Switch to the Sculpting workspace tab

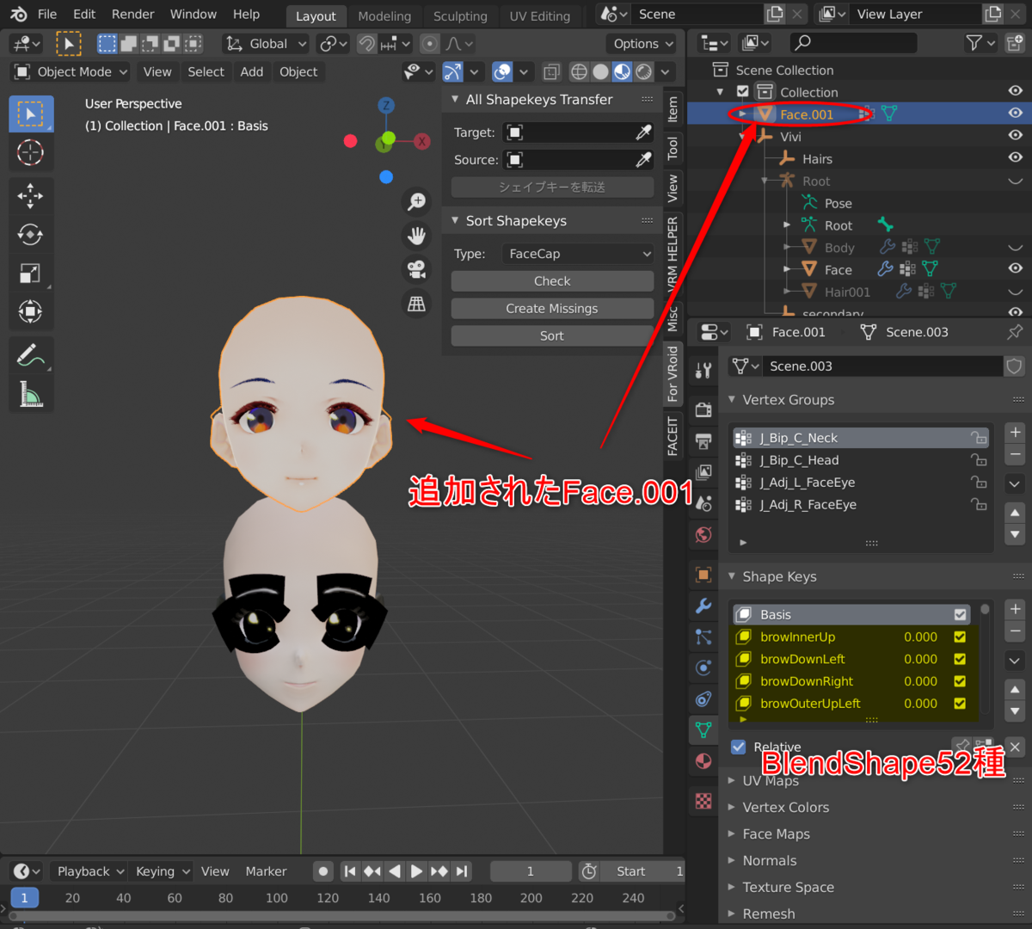pyautogui.click(x=460, y=16)
